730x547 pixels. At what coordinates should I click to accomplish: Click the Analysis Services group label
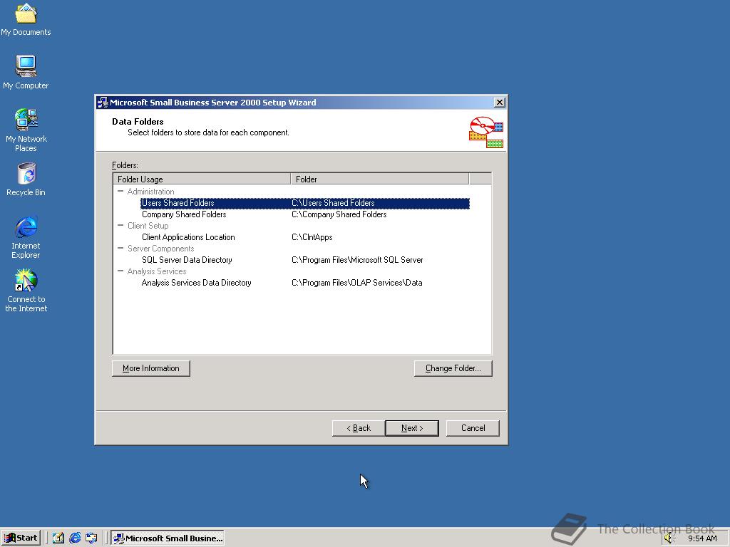coord(157,271)
